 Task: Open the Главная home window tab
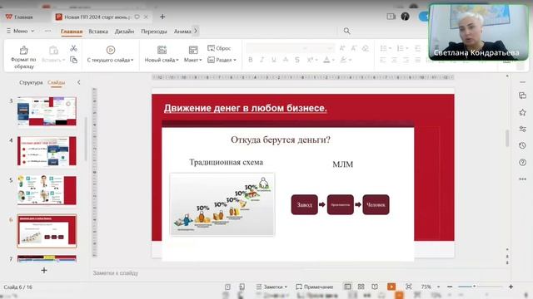(x=19, y=17)
